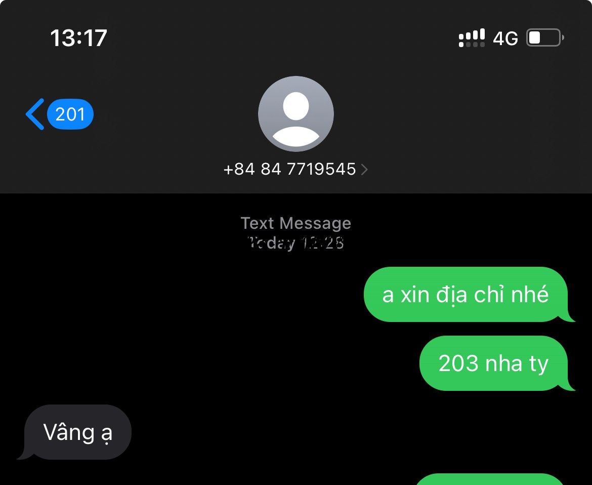Open the gray contact avatar picture

coord(295,114)
